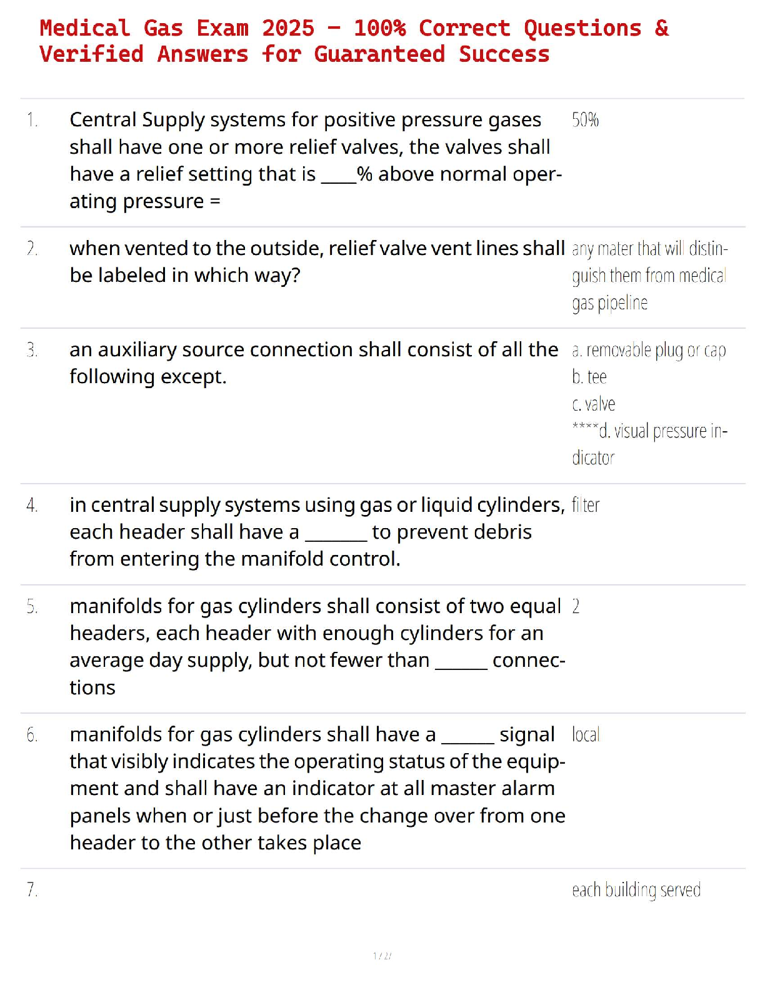
Task: Select question 1 about relief valve setting
Action: click(316, 161)
